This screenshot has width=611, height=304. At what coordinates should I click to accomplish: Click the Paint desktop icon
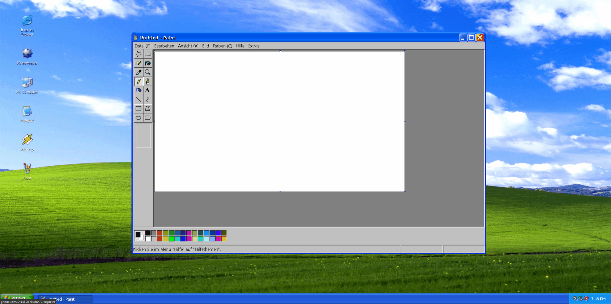(27, 171)
